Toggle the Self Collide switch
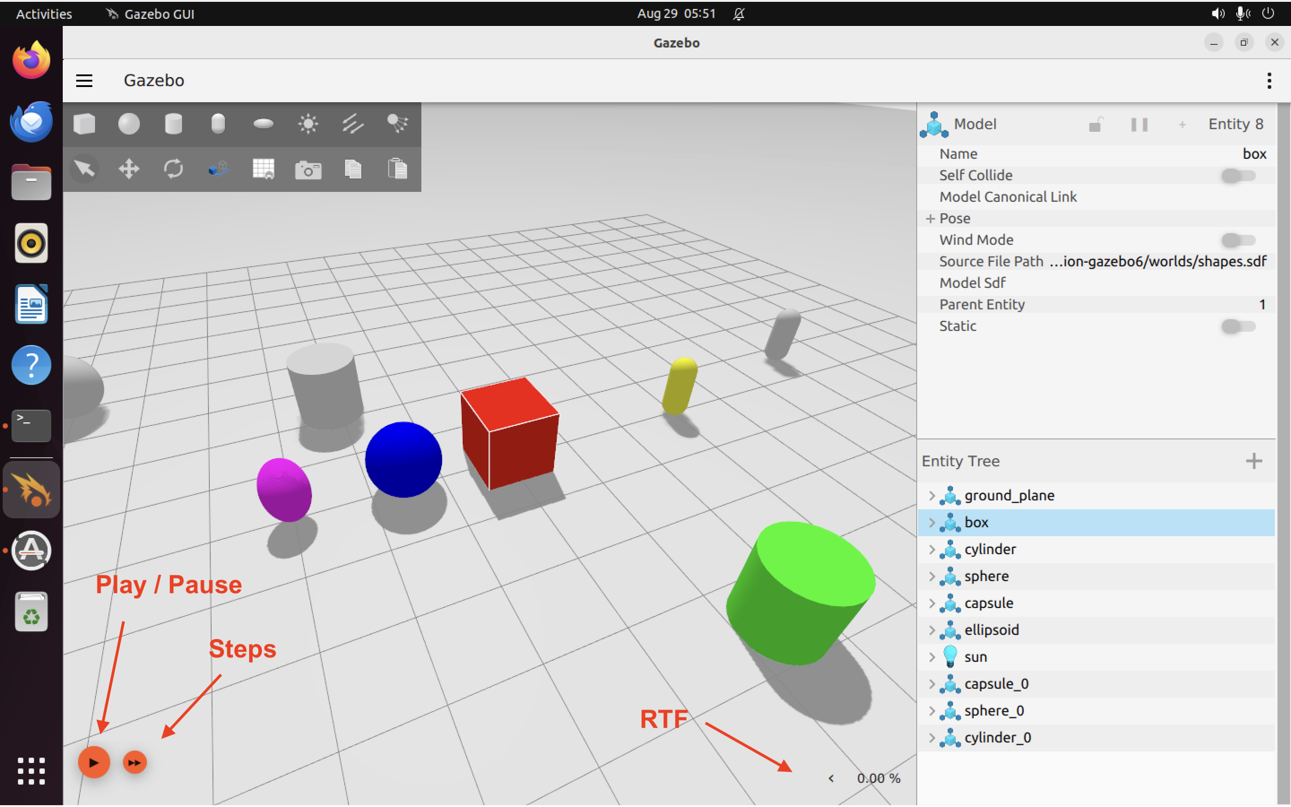 1238,175
